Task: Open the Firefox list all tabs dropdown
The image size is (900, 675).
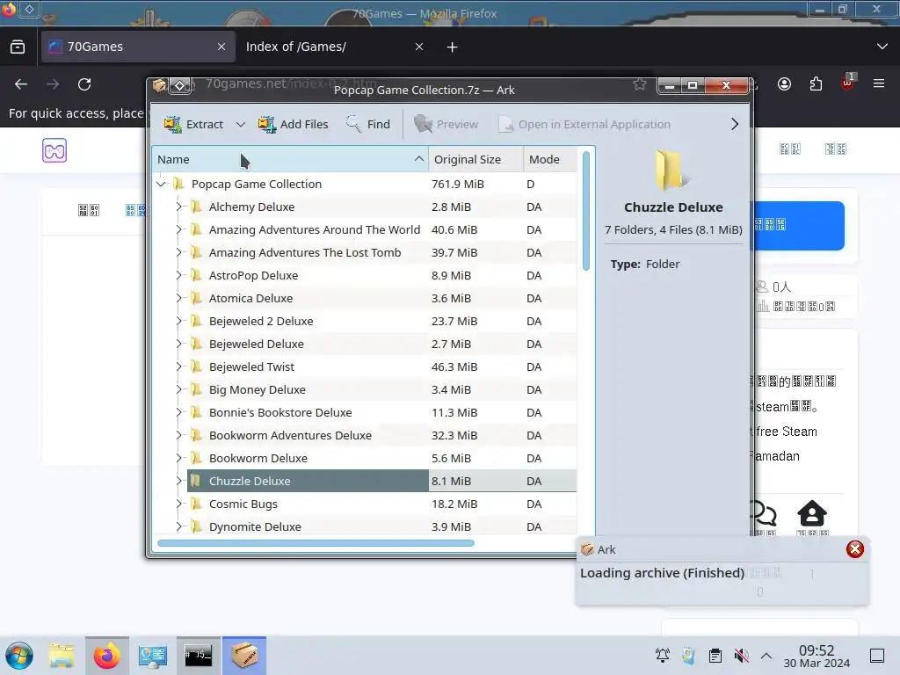Action: point(882,47)
